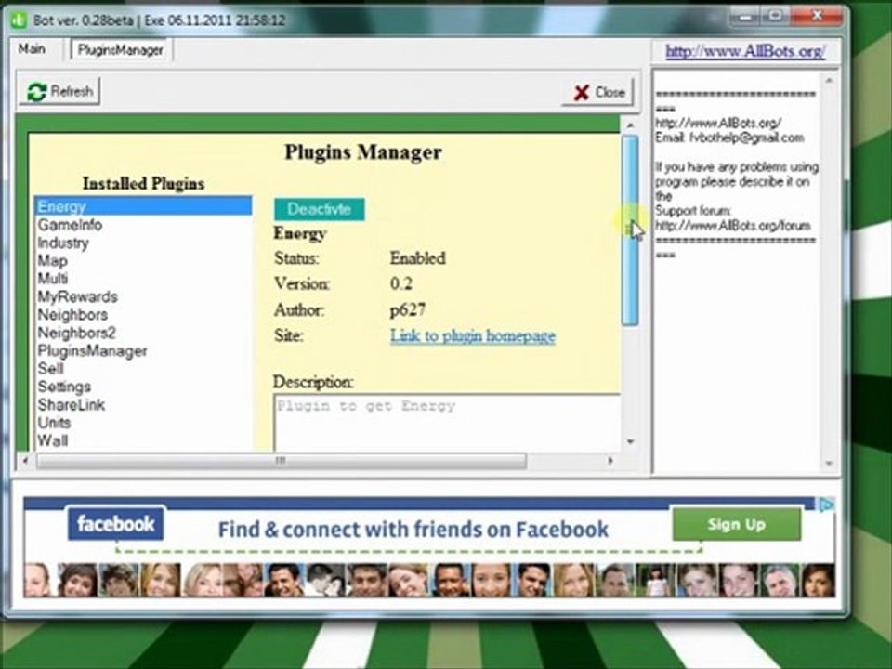Click the Close button with red X
This screenshot has width=892, height=669.
click(597, 92)
